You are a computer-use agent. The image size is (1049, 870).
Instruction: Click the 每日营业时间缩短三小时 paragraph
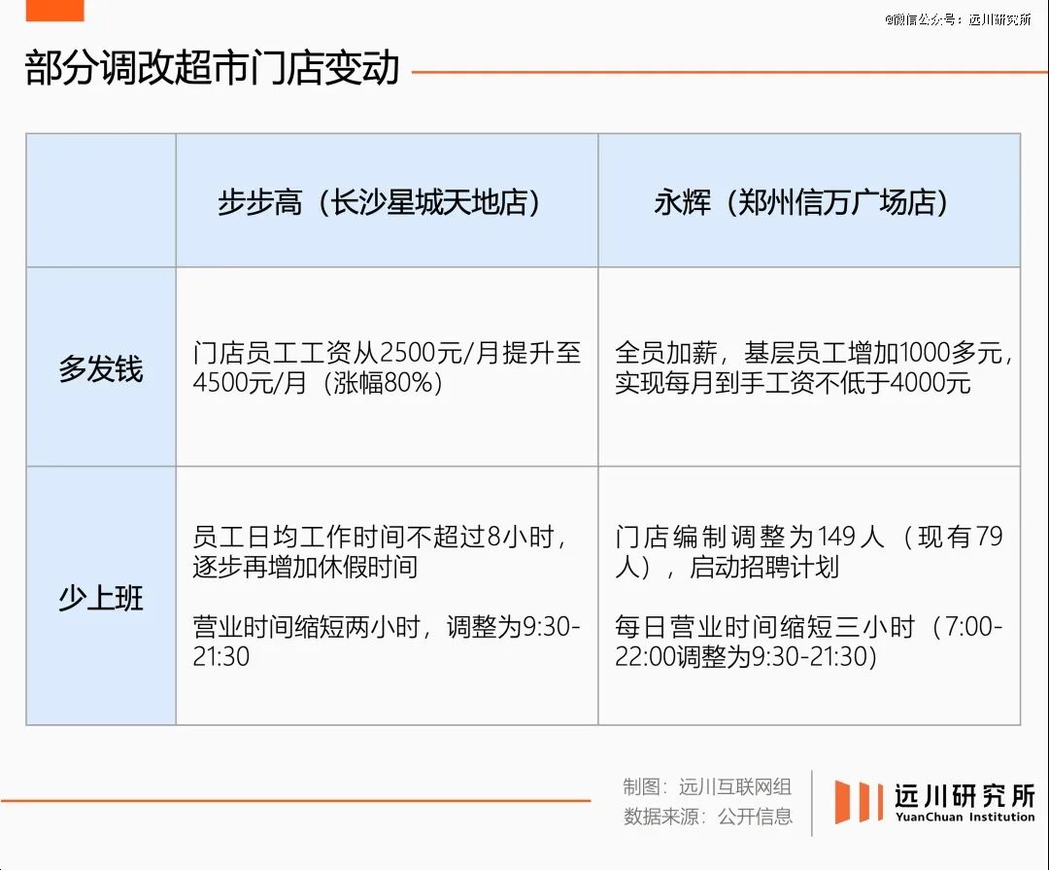click(809, 641)
